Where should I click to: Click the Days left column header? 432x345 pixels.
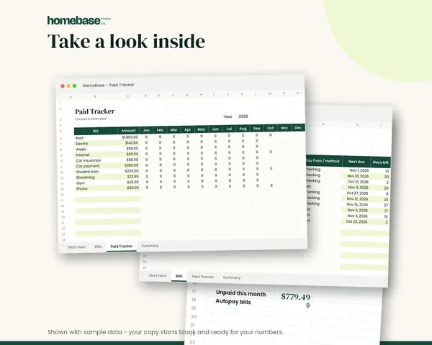(380, 162)
